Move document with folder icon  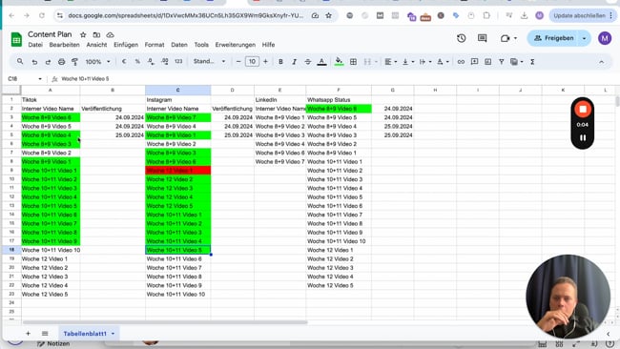click(x=96, y=34)
